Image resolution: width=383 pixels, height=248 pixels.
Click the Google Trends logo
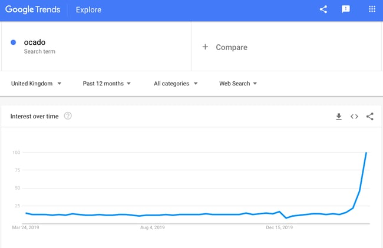tap(33, 9)
